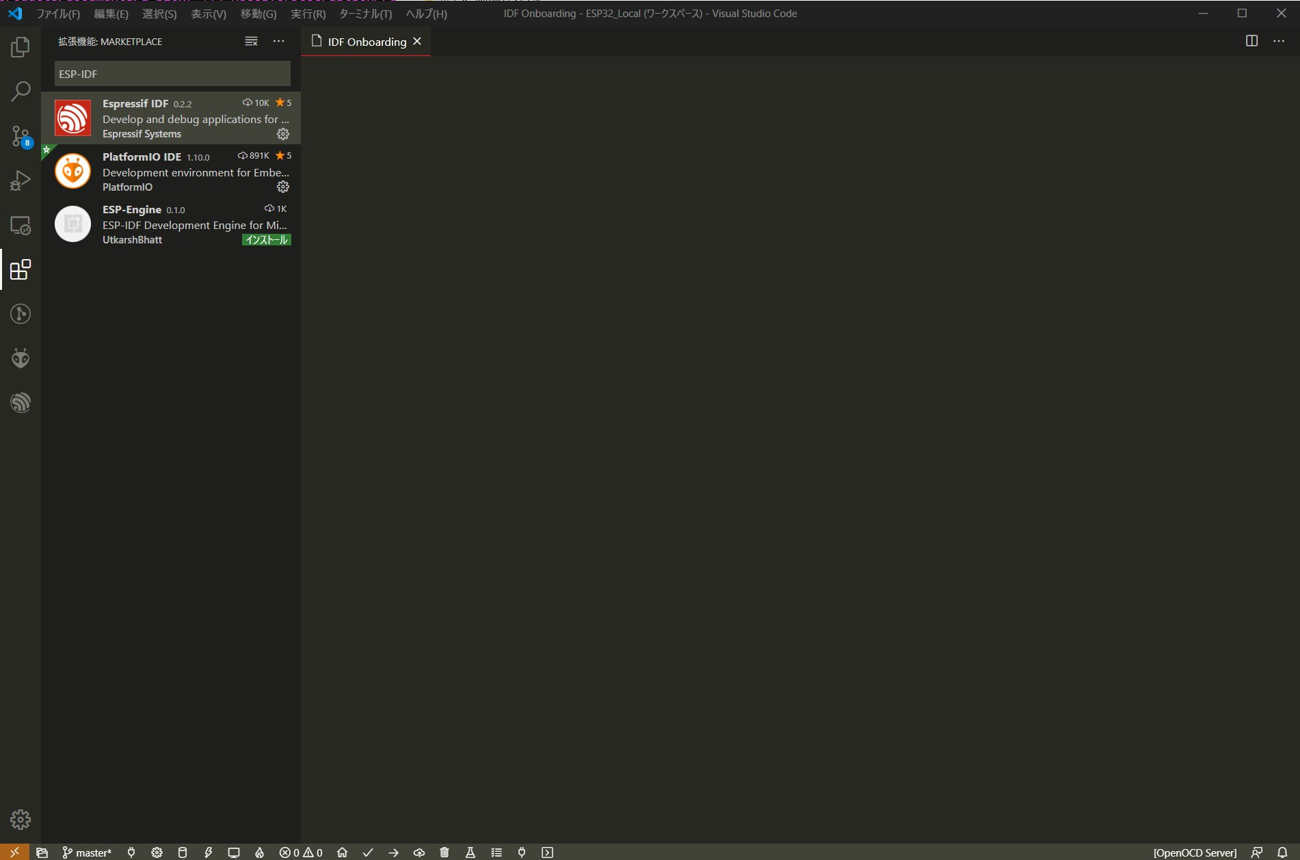The height and width of the screenshot is (860, 1300).
Task: Click PlatformIO Upload arrow icon
Action: [393, 852]
